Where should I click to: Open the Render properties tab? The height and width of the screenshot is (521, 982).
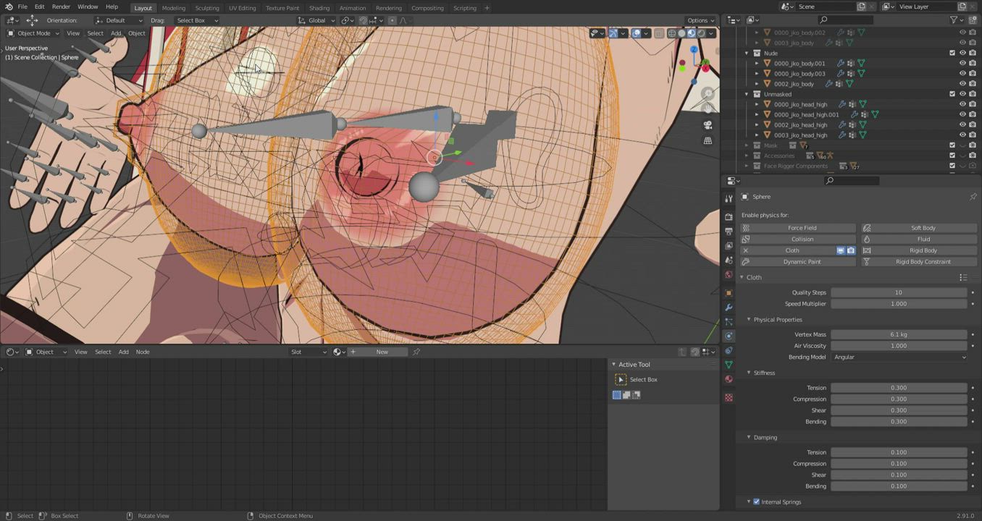729,216
